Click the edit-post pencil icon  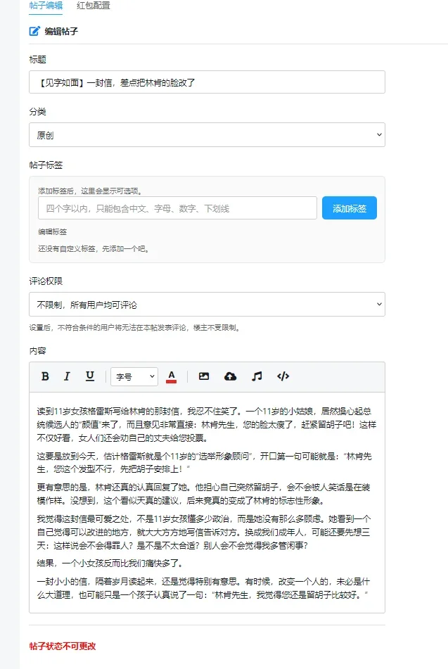point(34,31)
